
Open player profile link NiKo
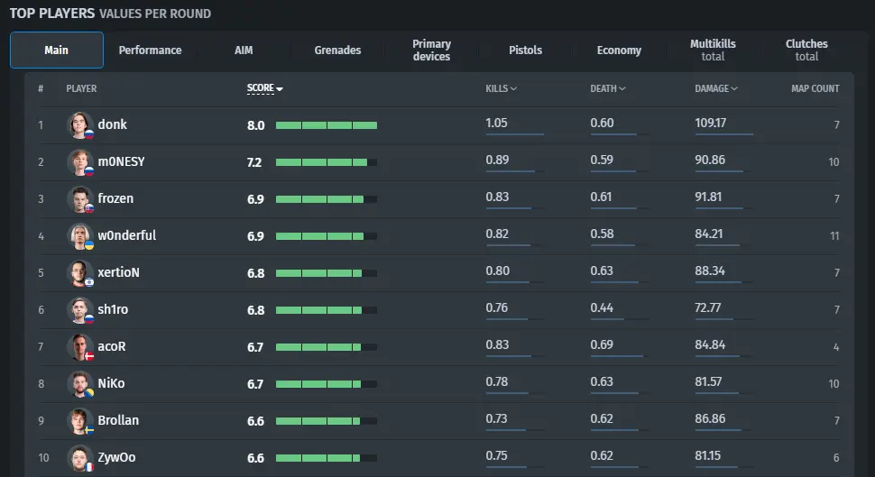click(111, 383)
